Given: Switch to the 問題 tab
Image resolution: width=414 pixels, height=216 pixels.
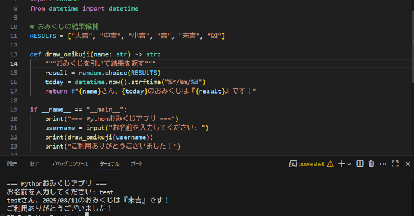Looking at the screenshot, I should tap(12, 164).
